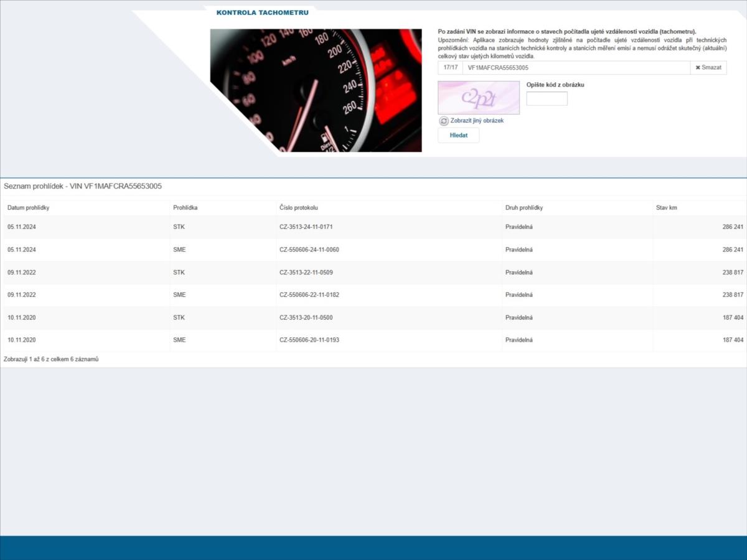Focus the VIN number input field
The image size is (747, 560).
tap(576, 68)
